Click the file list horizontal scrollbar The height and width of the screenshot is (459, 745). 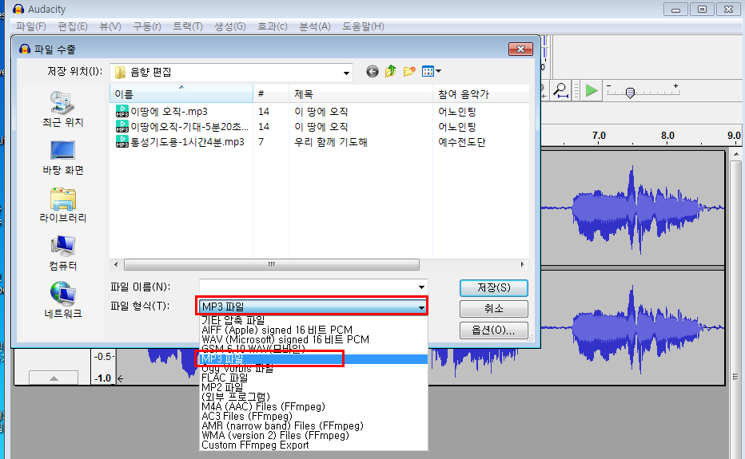272,264
